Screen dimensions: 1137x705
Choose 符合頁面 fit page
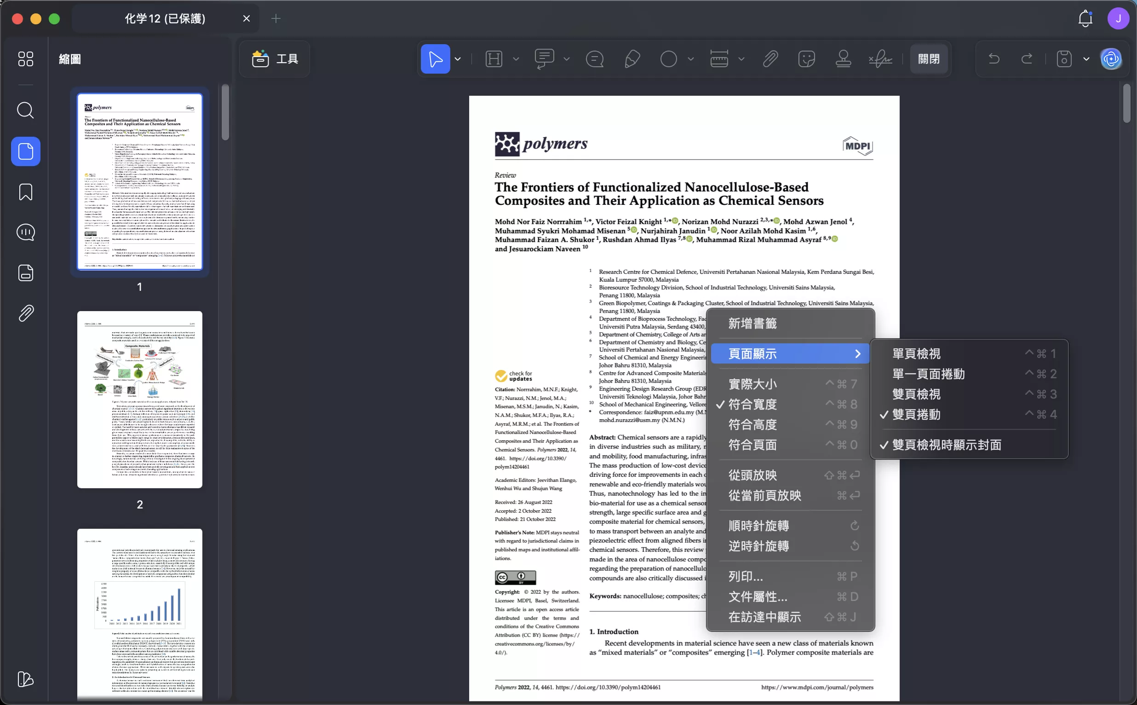(x=790, y=445)
